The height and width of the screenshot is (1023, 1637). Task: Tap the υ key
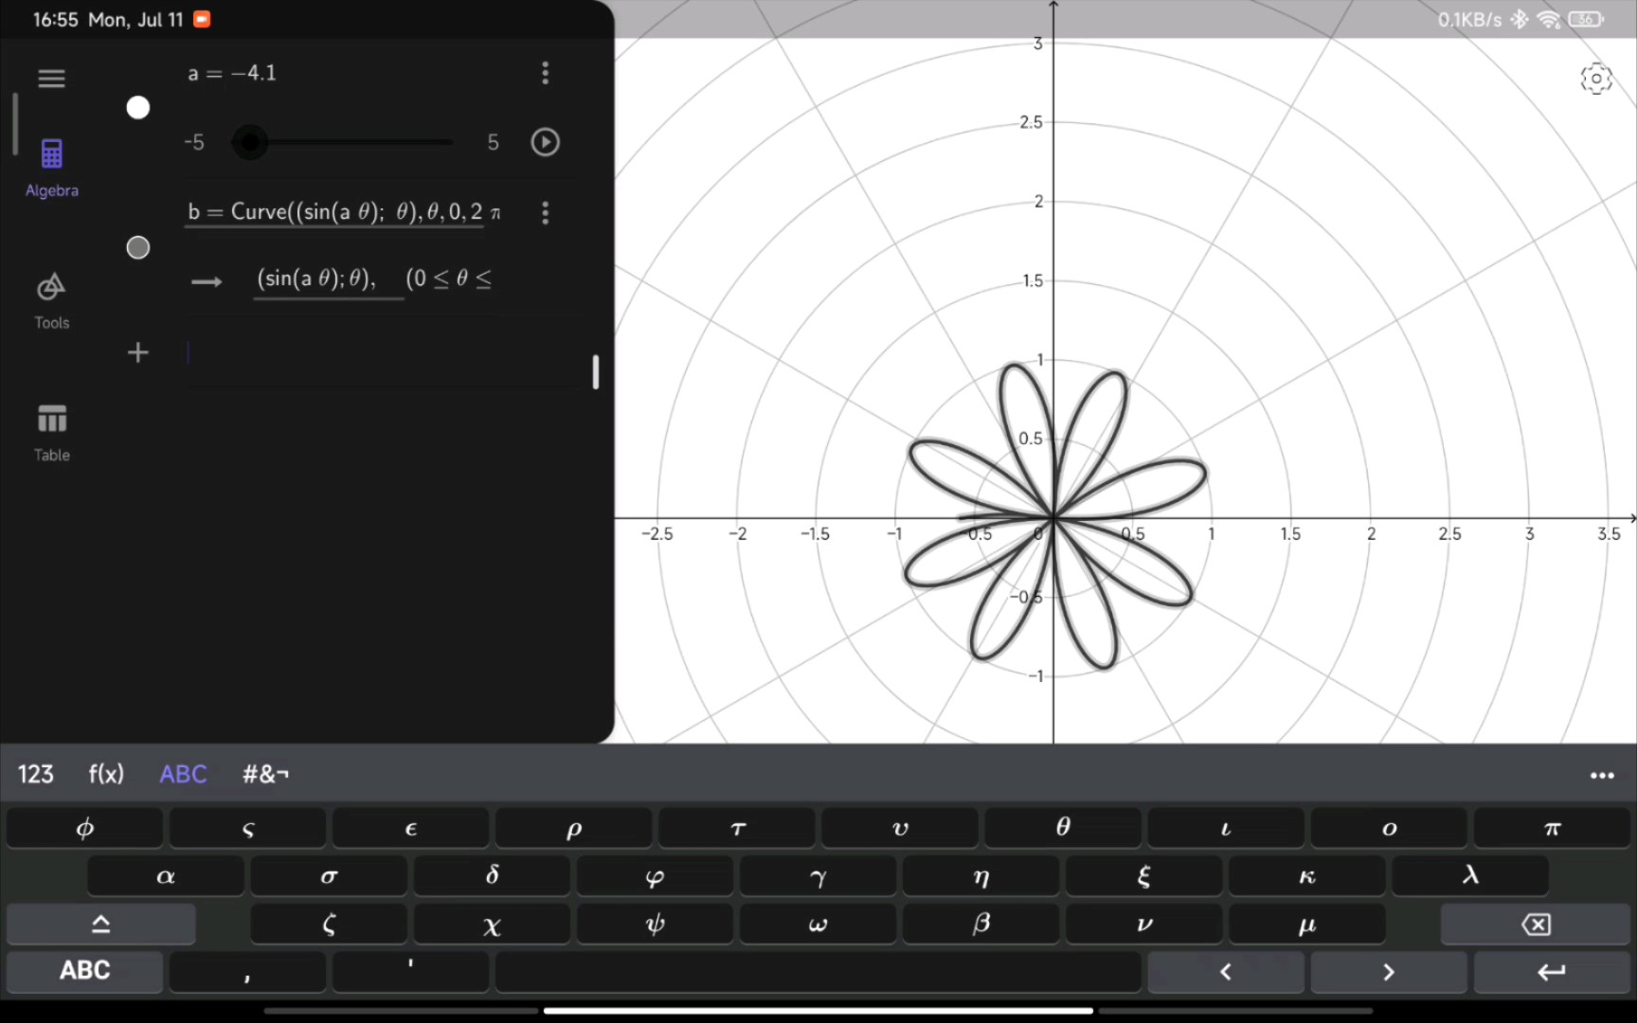pyautogui.click(x=900, y=828)
